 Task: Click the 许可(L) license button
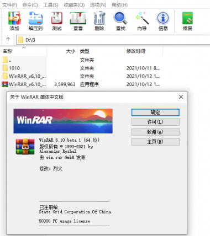pyautogui.click(x=155, y=122)
